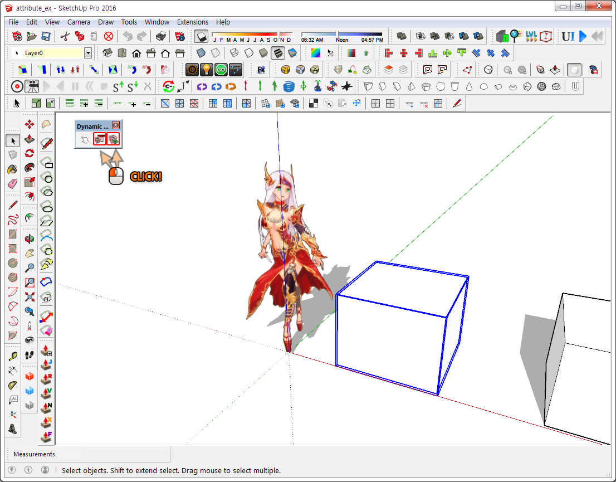Enable Wireframe face style

(234, 53)
